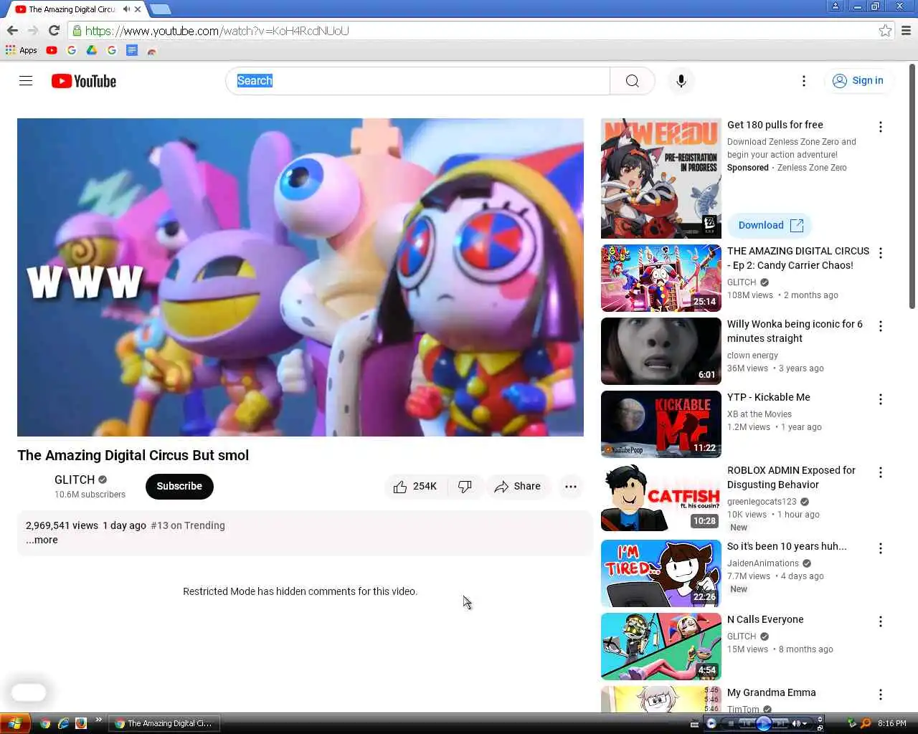Dislike the video with thumbs down icon
Viewport: 918px width, 734px height.
coord(465,487)
